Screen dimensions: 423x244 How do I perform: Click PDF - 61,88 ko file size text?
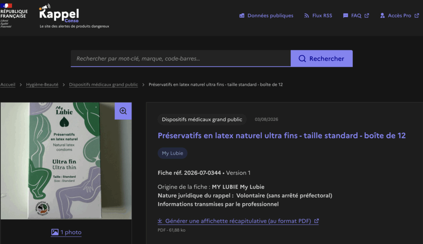tap(171, 230)
